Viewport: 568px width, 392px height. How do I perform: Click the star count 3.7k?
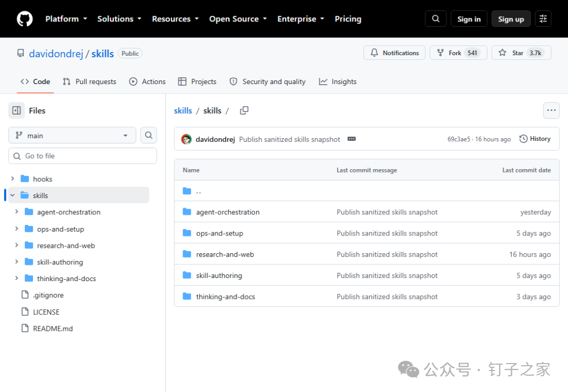click(535, 53)
